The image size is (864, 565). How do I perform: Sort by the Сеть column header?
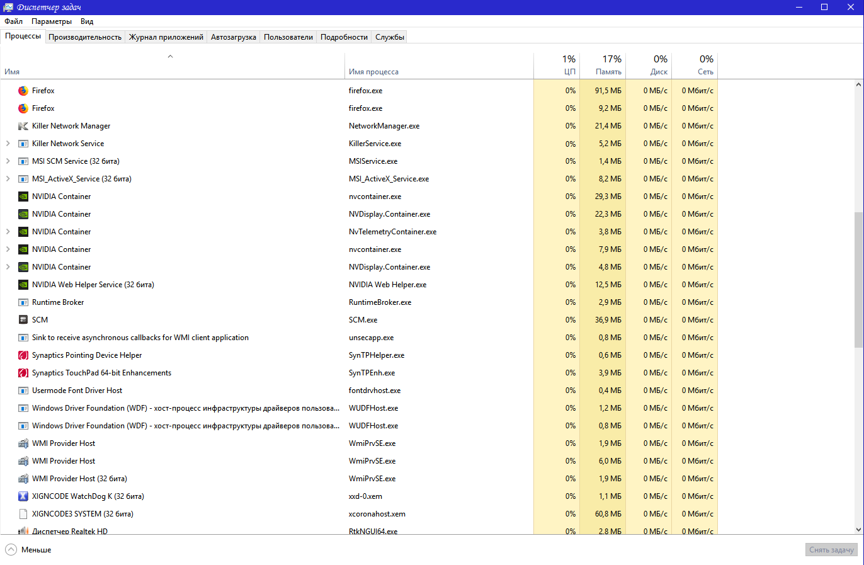pos(695,66)
